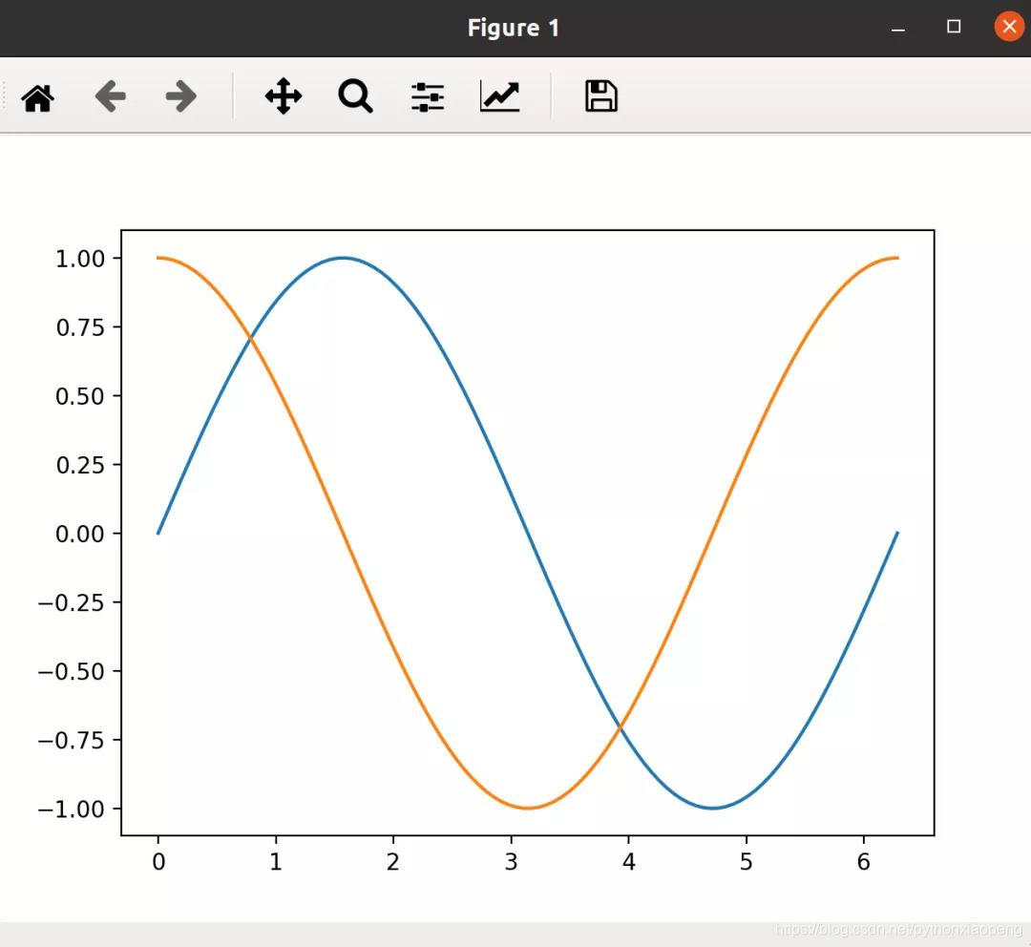
Task: Click the y-axis label −0.50
Action: 72,671
